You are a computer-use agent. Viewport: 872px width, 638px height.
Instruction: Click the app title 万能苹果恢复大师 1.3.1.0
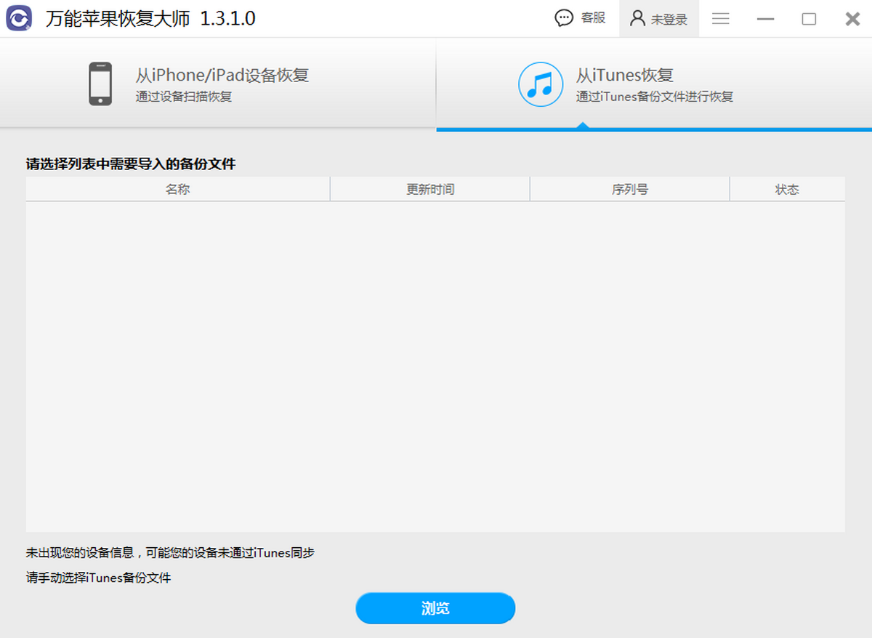click(151, 19)
